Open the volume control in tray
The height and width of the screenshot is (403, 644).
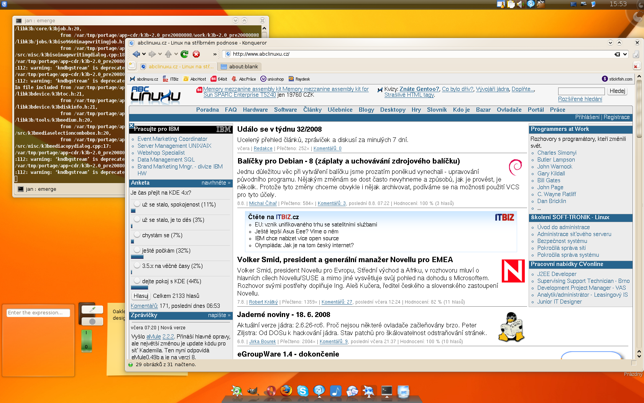click(x=521, y=4)
